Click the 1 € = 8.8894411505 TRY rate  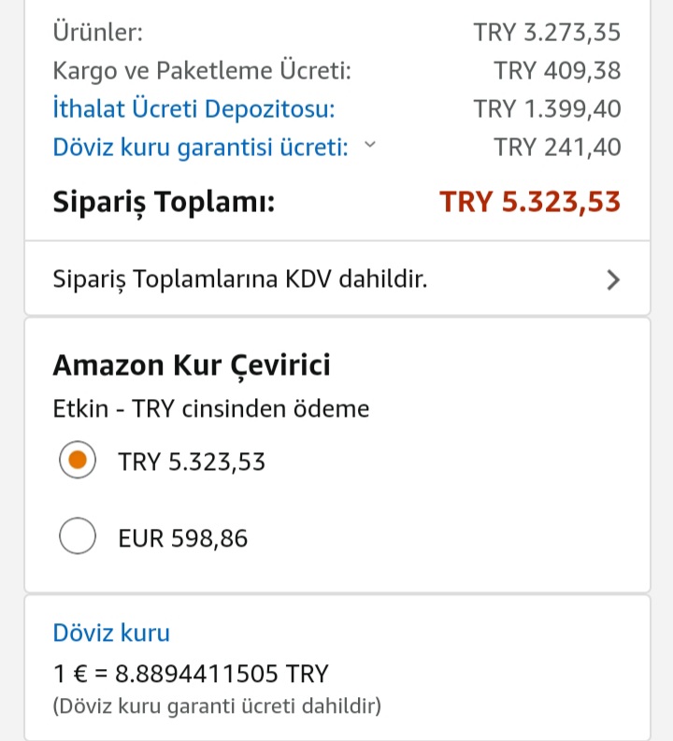tap(191, 674)
